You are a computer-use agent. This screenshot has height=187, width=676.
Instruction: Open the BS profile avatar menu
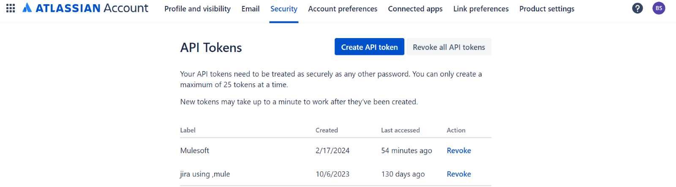pos(659,8)
